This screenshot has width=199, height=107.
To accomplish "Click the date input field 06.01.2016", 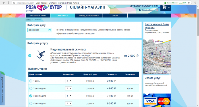I will pyautogui.click(x=40, y=30).
